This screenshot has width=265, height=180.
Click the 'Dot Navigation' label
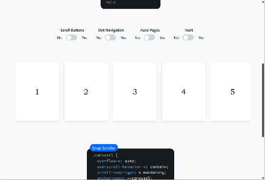[111, 30]
